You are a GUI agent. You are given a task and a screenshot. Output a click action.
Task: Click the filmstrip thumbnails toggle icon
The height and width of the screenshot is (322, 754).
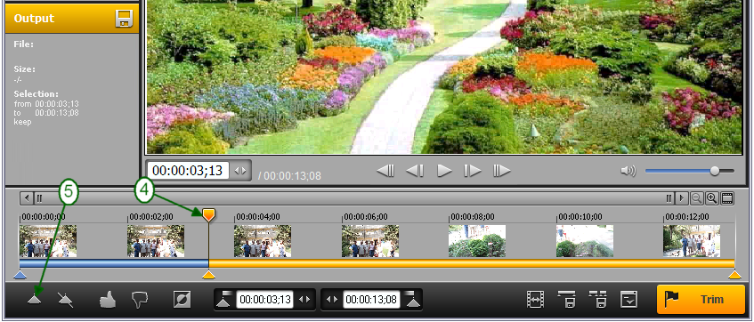(727, 198)
